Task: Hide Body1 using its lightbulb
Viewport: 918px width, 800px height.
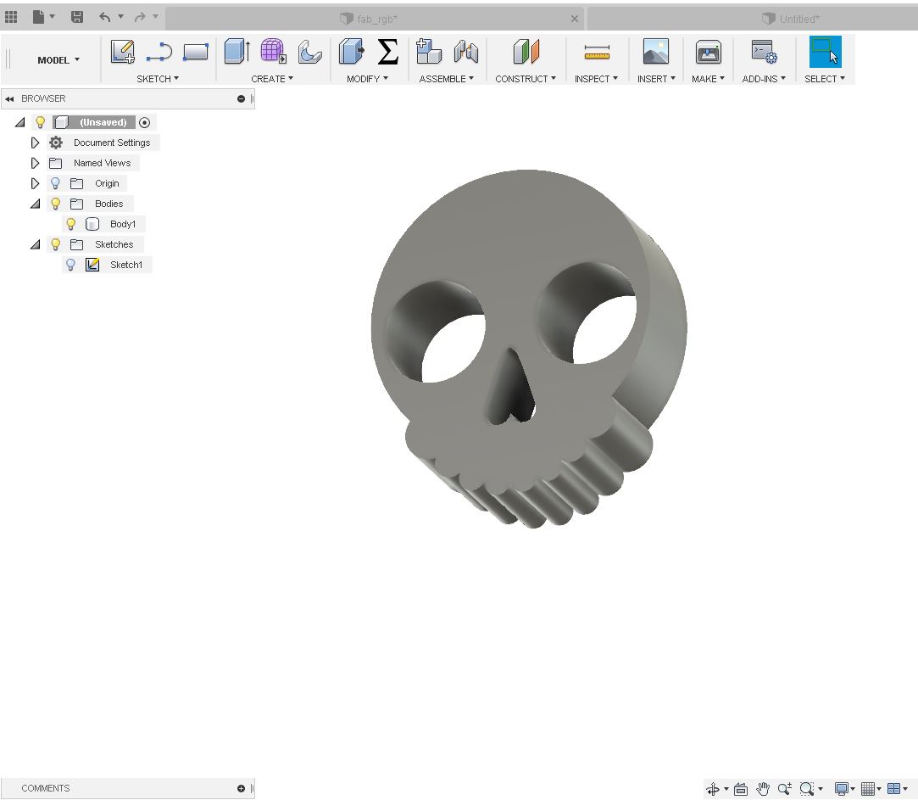Action: pos(71,224)
